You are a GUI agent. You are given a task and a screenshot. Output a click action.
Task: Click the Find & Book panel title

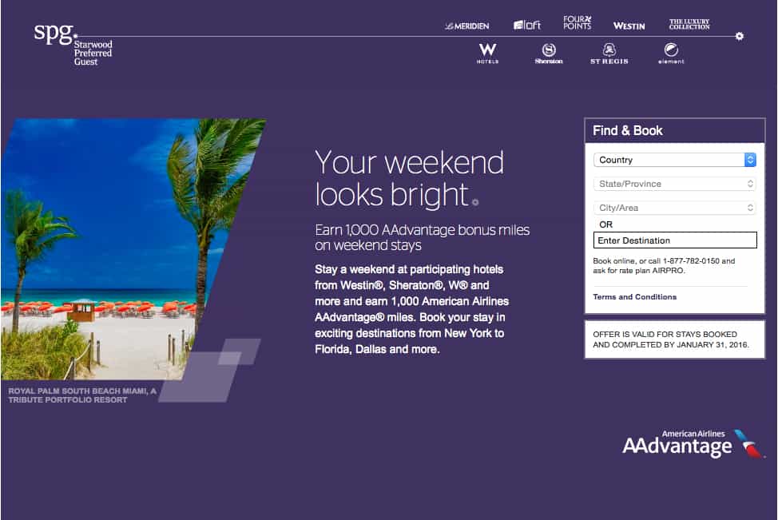627,130
